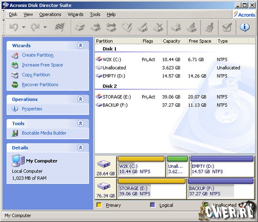This screenshot has width=258, height=222.
Task: Click the yellow Primary legend swatch
Action: click(99, 205)
